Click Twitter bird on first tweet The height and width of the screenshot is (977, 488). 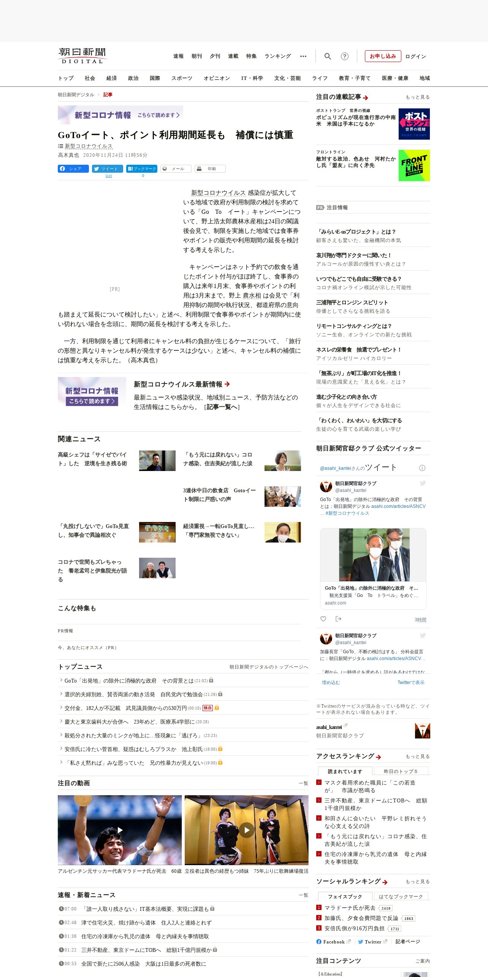(x=423, y=483)
